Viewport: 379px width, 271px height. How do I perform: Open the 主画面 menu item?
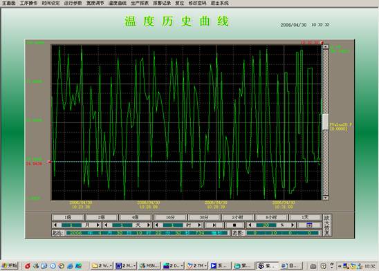9,3
